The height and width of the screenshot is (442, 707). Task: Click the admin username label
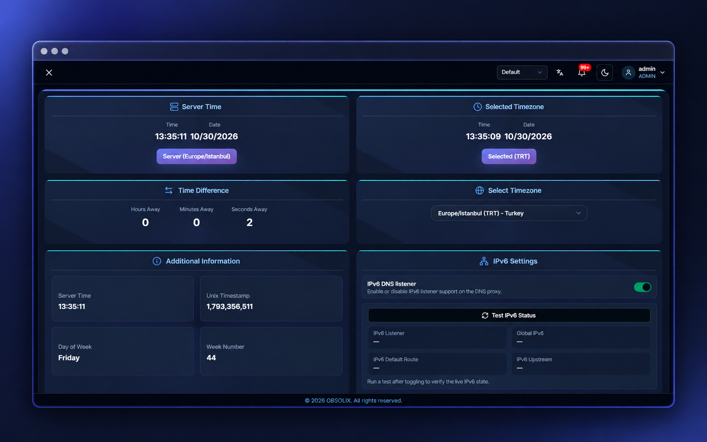point(647,69)
